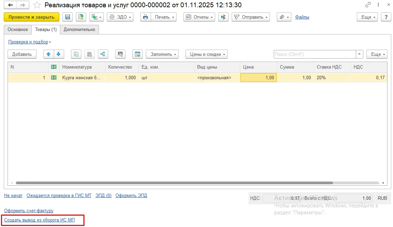Show Дт/Кт postings with the red-blue icon
The image size is (393, 227).
pyautogui.click(x=223, y=17)
